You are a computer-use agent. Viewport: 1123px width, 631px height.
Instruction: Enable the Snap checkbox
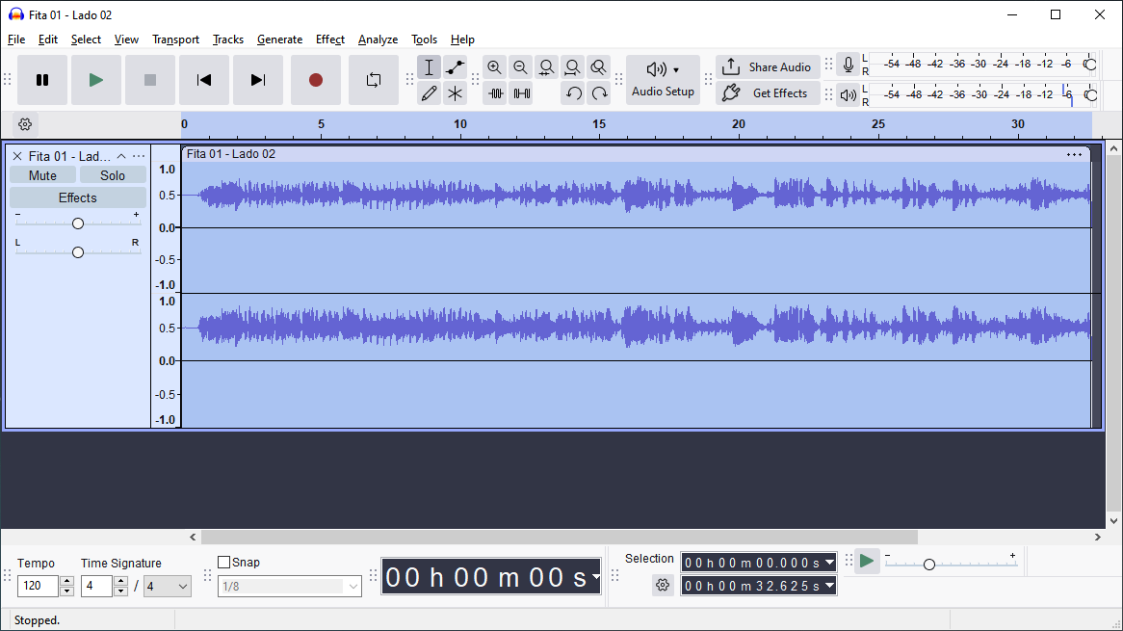click(x=224, y=563)
